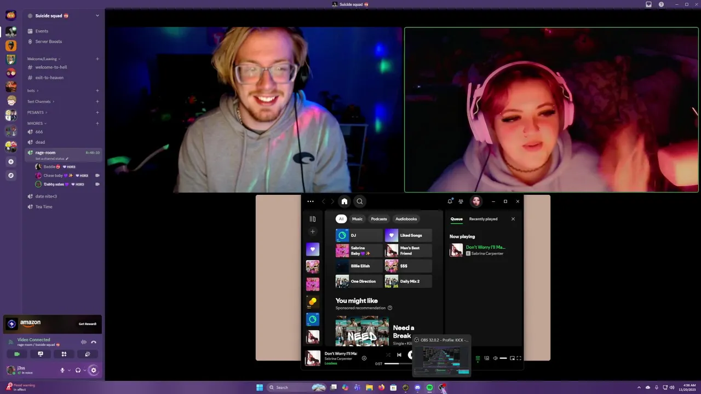Add channel to Welcome/Leaving category
701x394 pixels.
click(97, 59)
